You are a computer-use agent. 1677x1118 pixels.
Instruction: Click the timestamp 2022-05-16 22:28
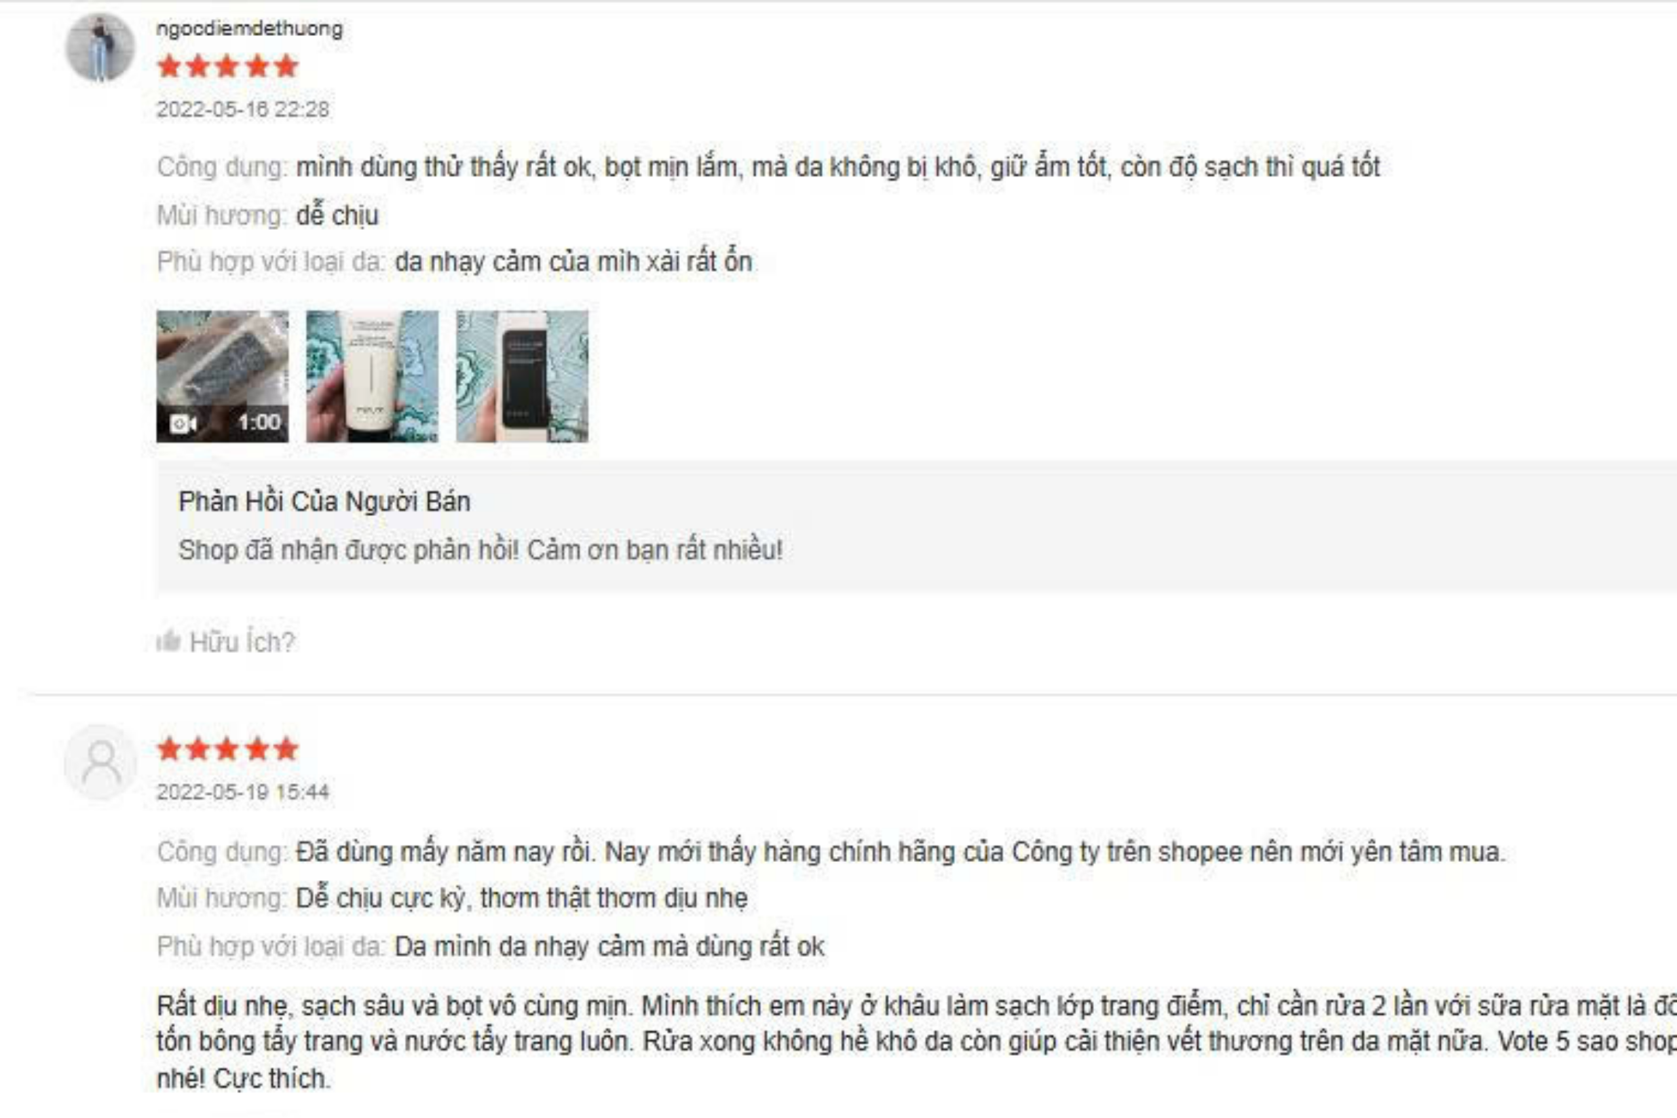click(x=243, y=109)
